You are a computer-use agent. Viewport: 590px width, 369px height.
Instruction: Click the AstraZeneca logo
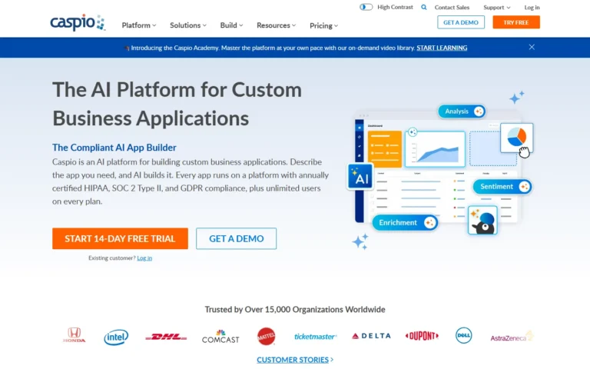tap(512, 337)
